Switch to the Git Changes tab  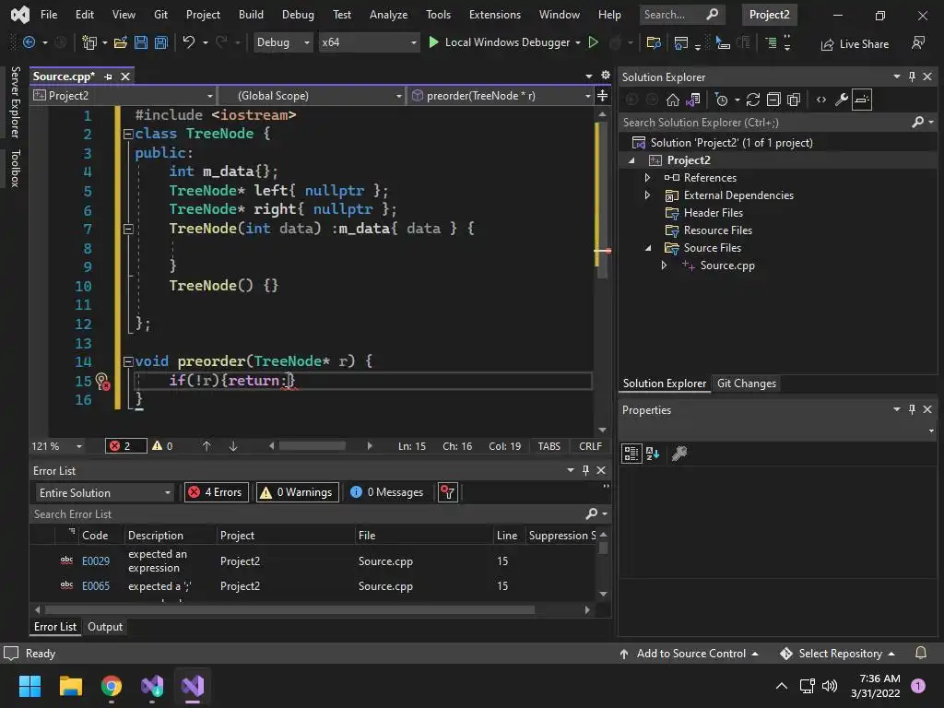point(747,383)
